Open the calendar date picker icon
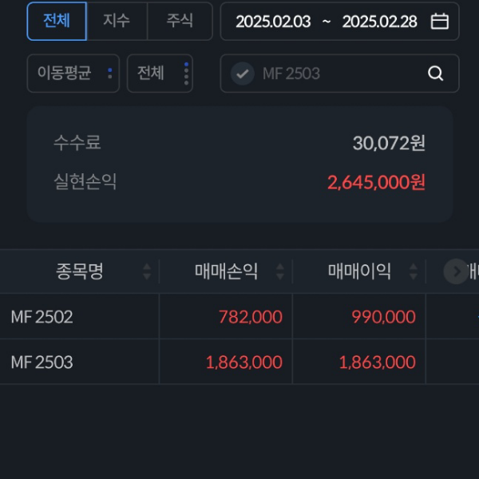 tap(440, 22)
